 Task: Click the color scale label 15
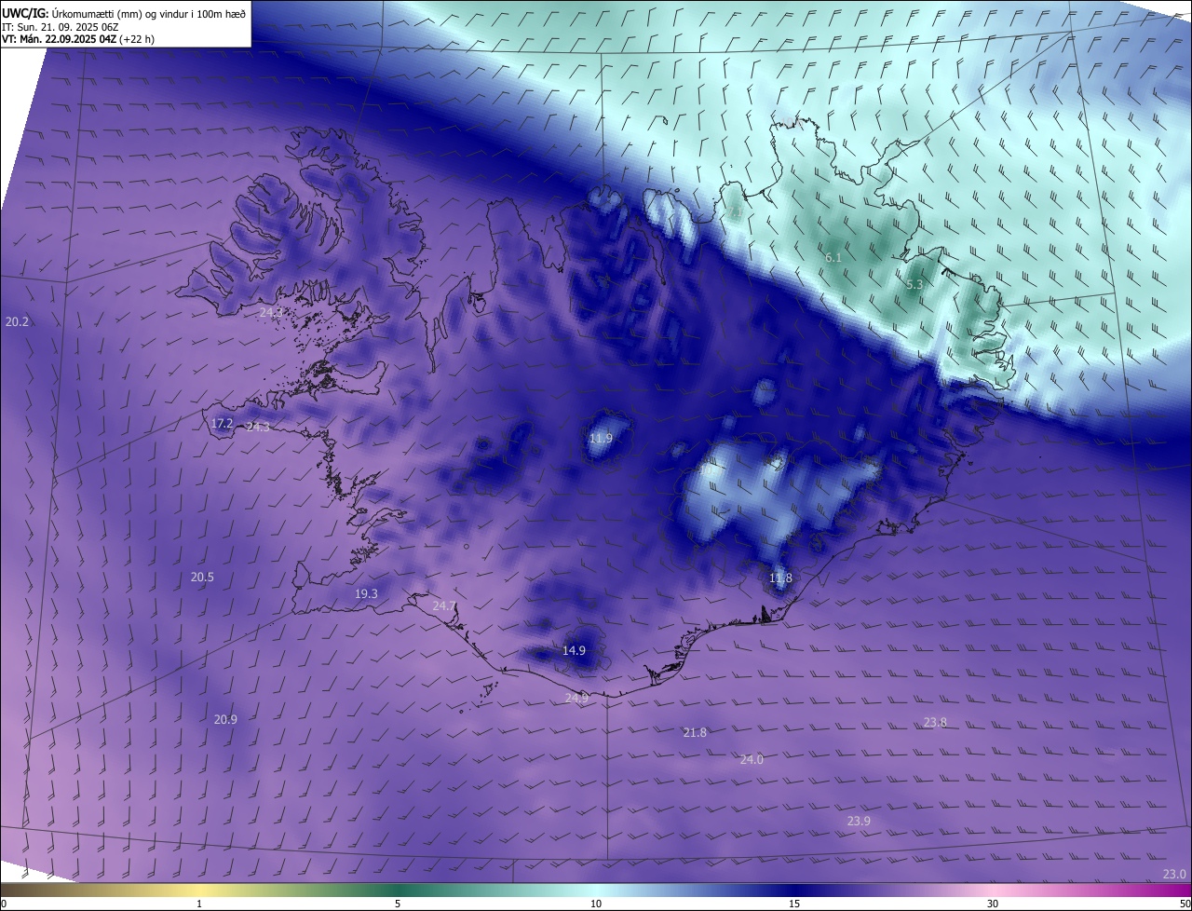[x=794, y=904]
